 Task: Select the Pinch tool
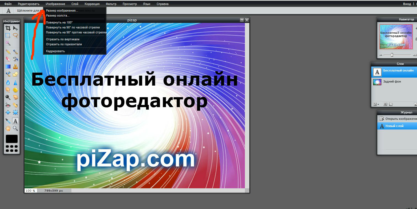15,112
